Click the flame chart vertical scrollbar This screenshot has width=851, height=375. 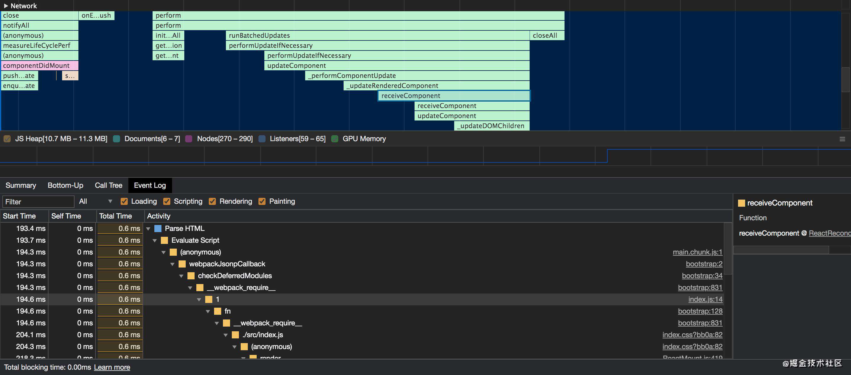pos(845,79)
